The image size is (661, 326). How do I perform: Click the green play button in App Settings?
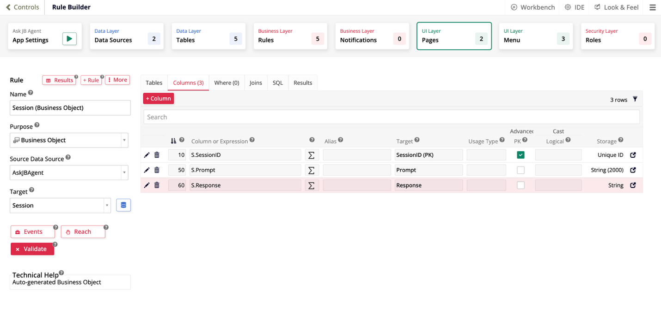coord(69,39)
